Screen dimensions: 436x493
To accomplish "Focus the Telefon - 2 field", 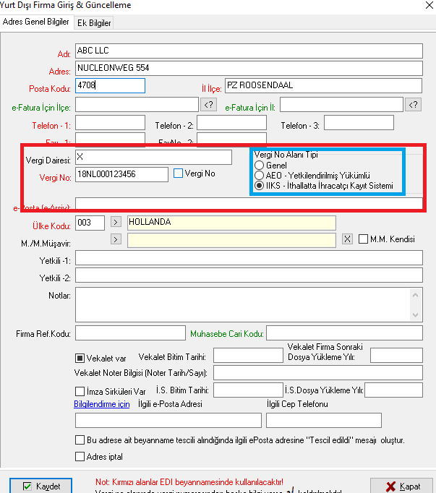I will (x=232, y=123).
